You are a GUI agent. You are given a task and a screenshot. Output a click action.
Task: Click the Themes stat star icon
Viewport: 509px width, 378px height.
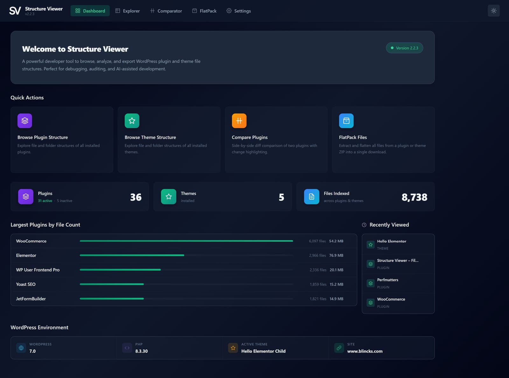click(169, 197)
